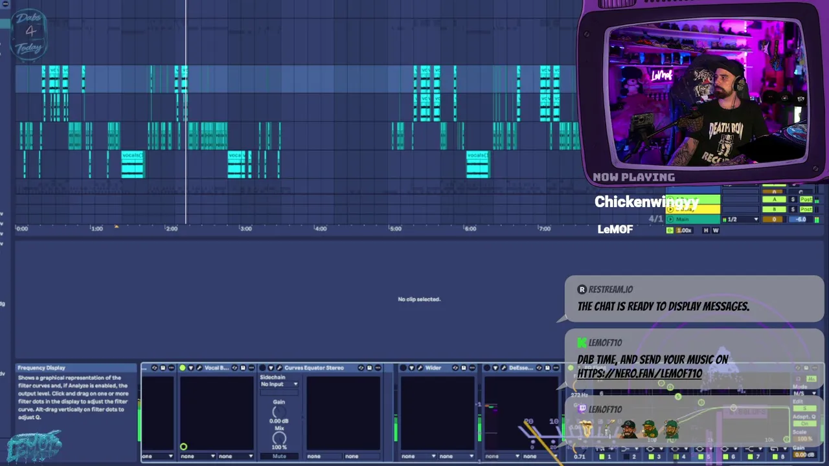Toggle the A return track activator
This screenshot has height=466, width=829.
775,199
